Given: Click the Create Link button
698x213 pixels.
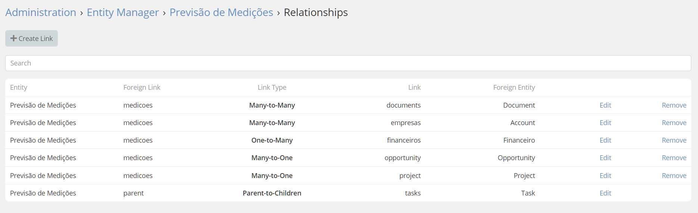Looking at the screenshot, I should click(32, 38).
